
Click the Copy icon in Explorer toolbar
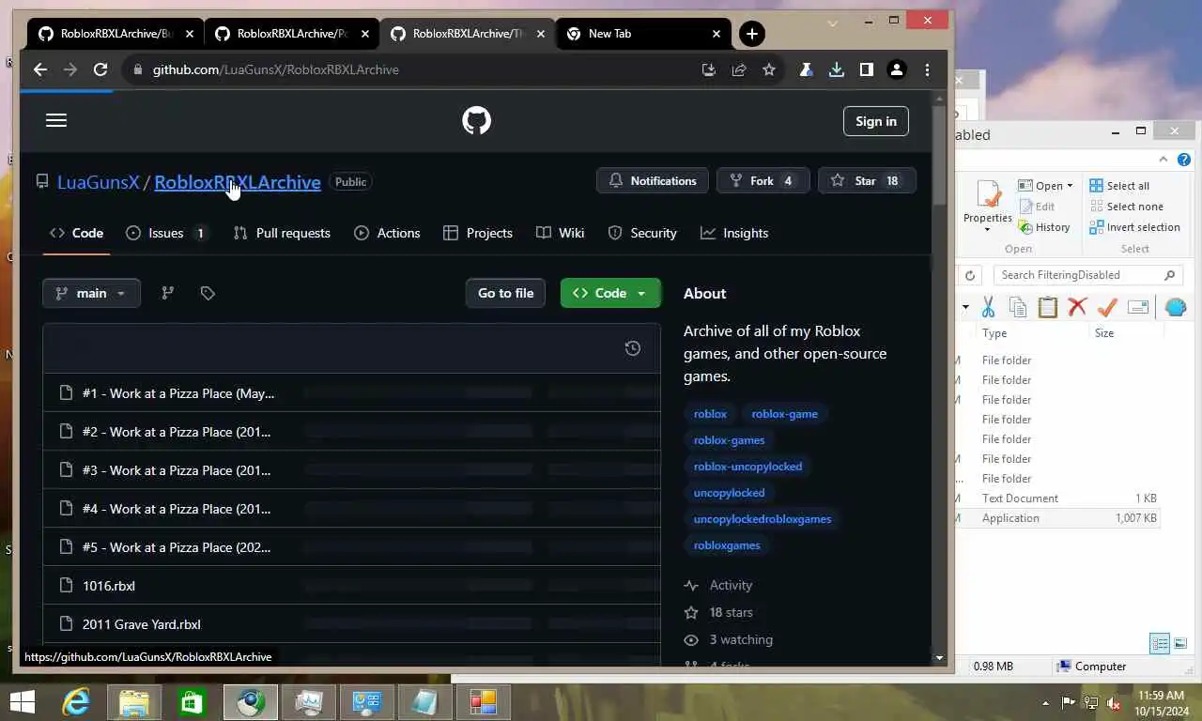coord(1018,307)
